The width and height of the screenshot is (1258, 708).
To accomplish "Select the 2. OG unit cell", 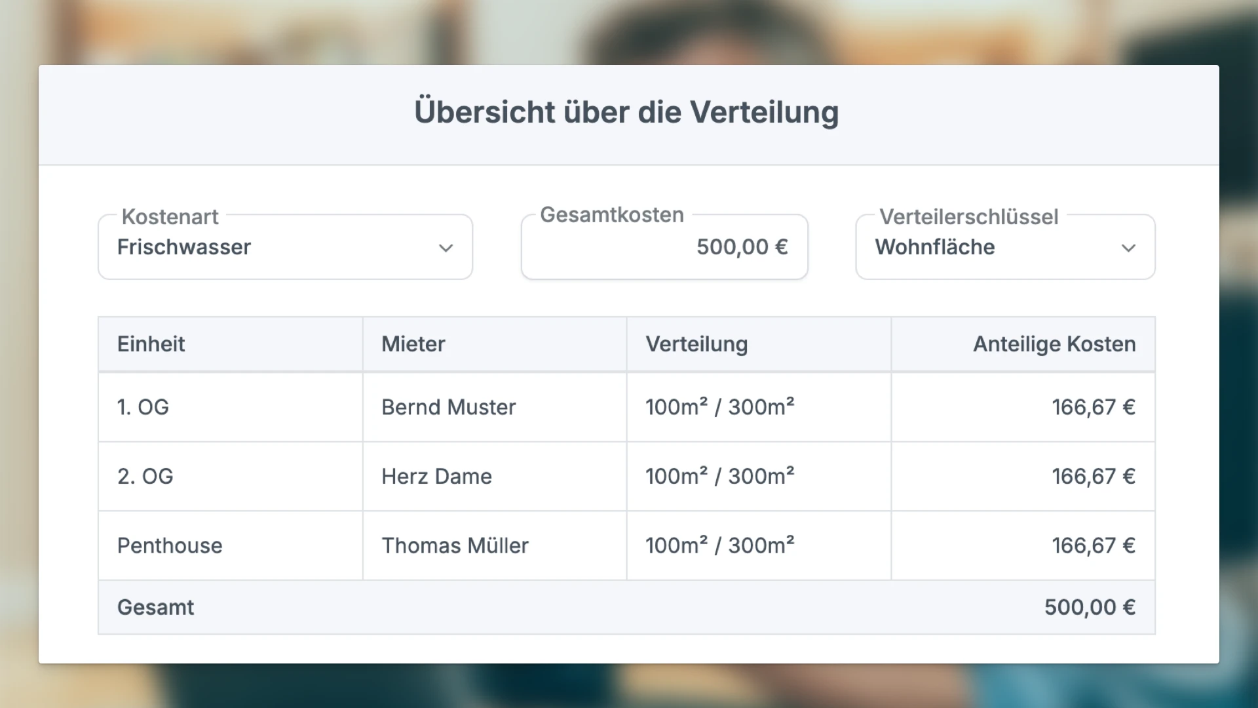I will pos(145,477).
